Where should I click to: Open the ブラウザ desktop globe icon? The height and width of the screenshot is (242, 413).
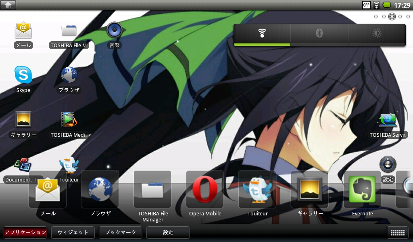69,79
